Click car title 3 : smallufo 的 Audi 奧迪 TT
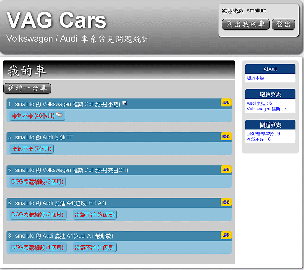Viewport: 304px width, 270px height. tap(40, 137)
